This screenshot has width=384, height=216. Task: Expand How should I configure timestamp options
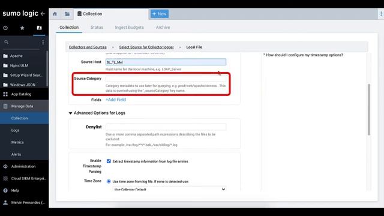(x=304, y=55)
